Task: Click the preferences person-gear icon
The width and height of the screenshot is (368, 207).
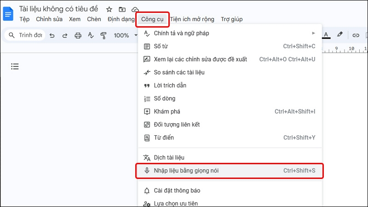Action: tap(147, 204)
